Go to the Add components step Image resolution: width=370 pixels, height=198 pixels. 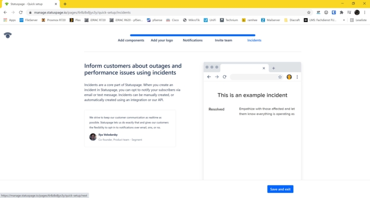click(131, 40)
